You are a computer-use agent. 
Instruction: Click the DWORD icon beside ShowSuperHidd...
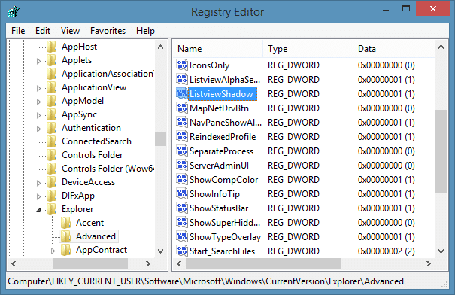[182, 222]
